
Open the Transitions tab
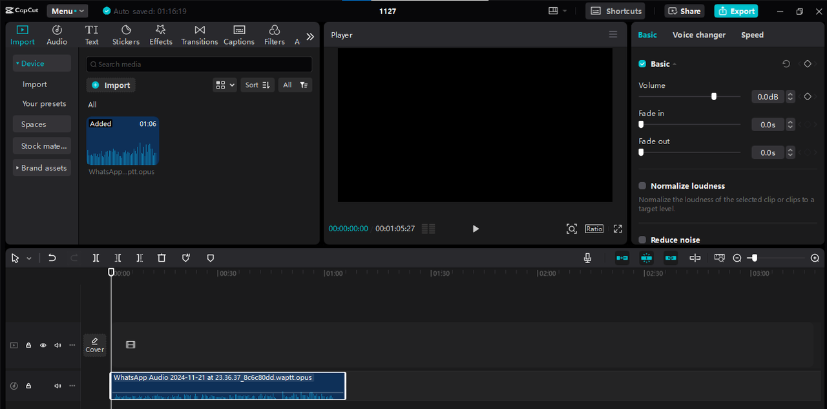coord(200,35)
